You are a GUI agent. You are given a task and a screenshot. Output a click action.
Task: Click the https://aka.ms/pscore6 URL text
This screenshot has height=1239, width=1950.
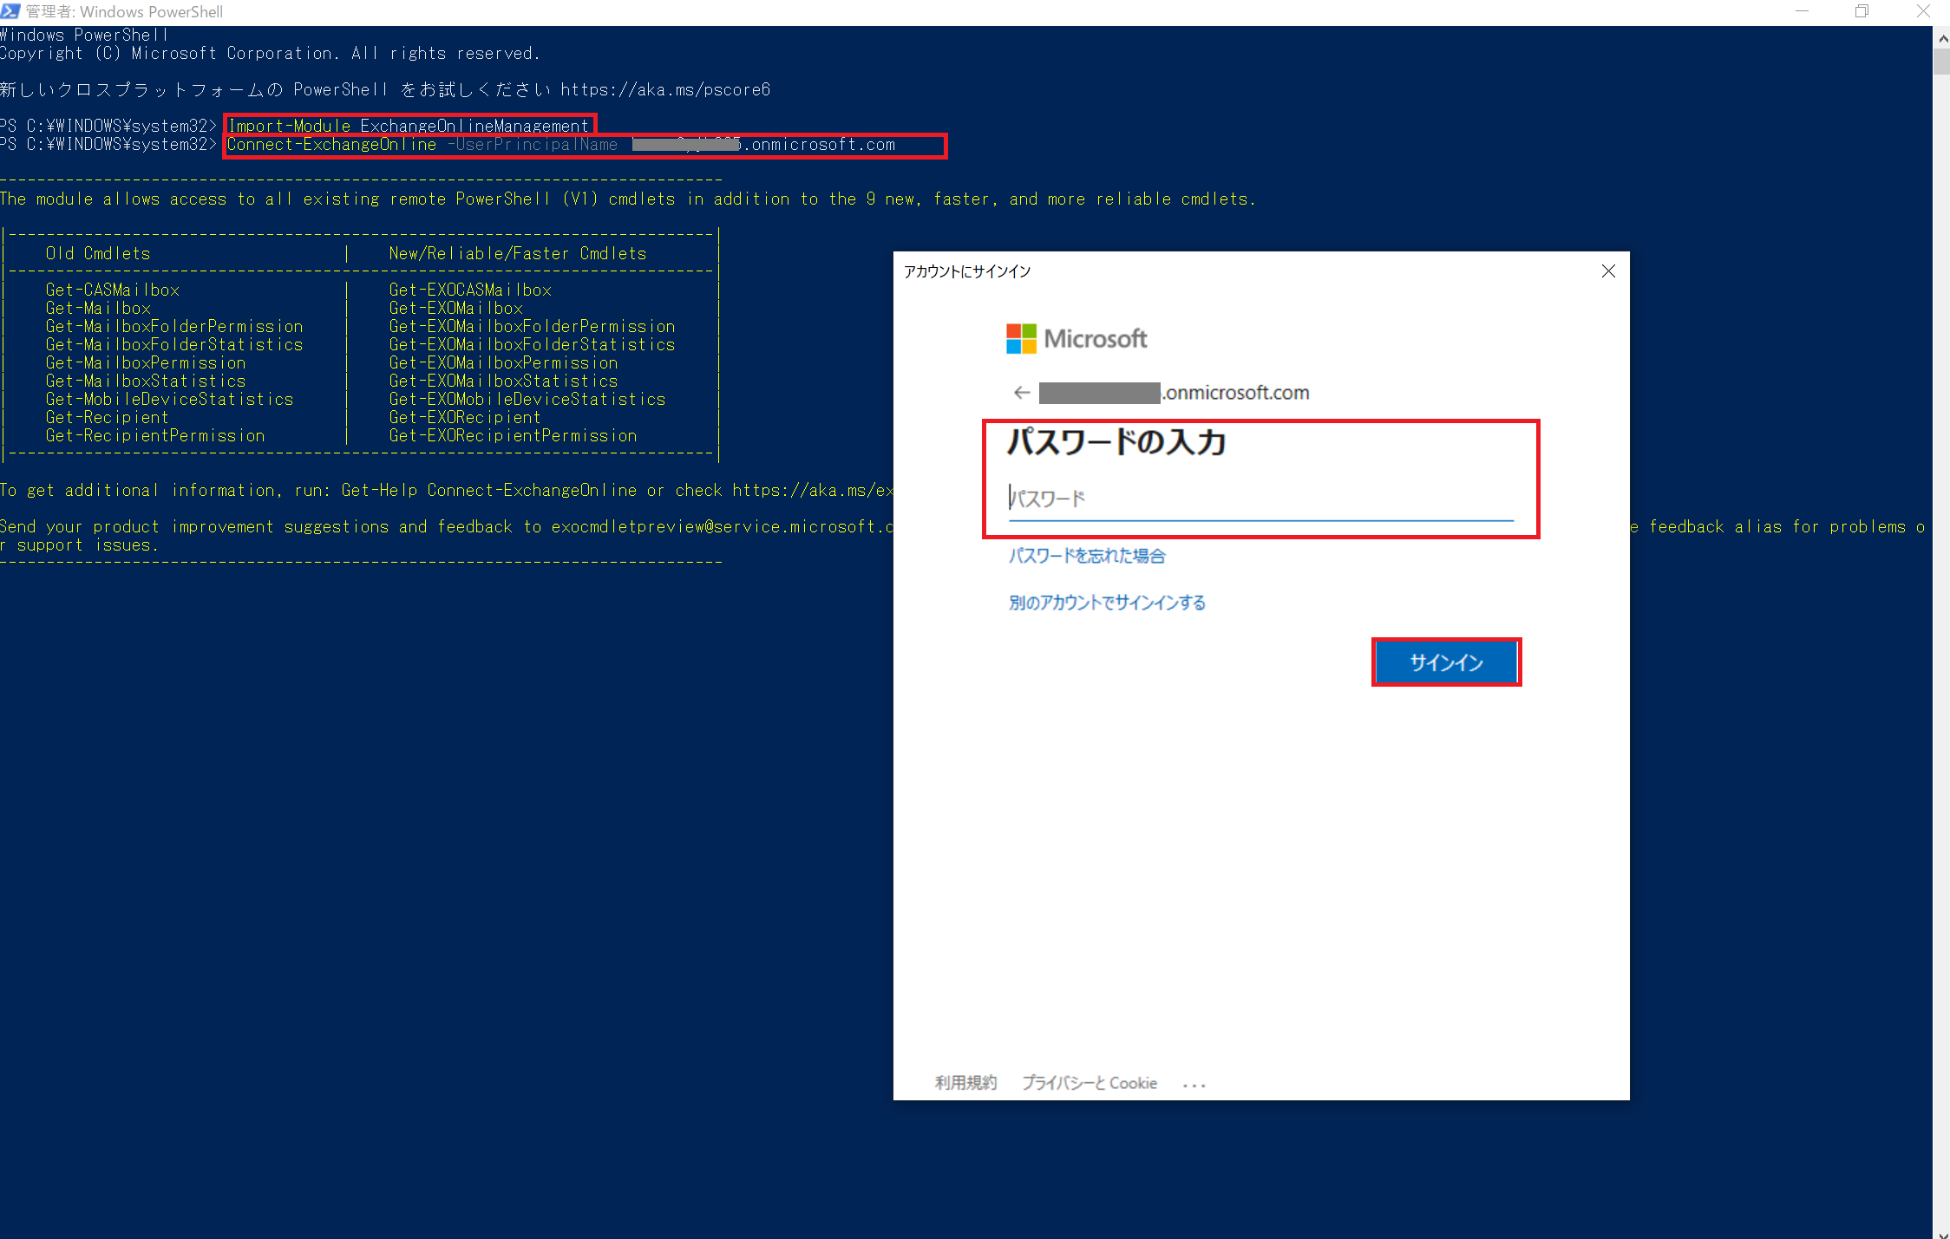point(665,90)
